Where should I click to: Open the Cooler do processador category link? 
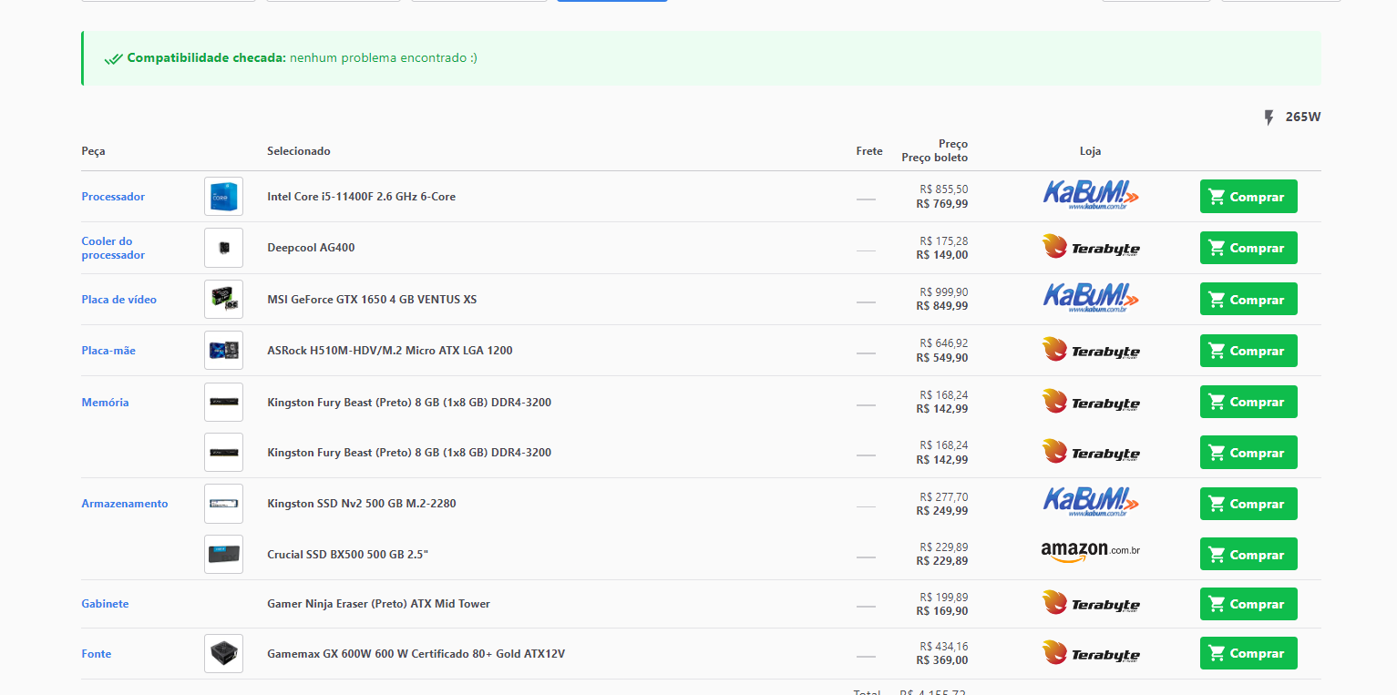pyautogui.click(x=113, y=248)
